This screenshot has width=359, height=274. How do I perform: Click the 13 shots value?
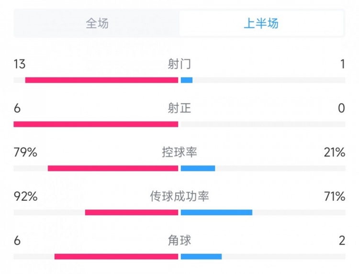point(20,64)
